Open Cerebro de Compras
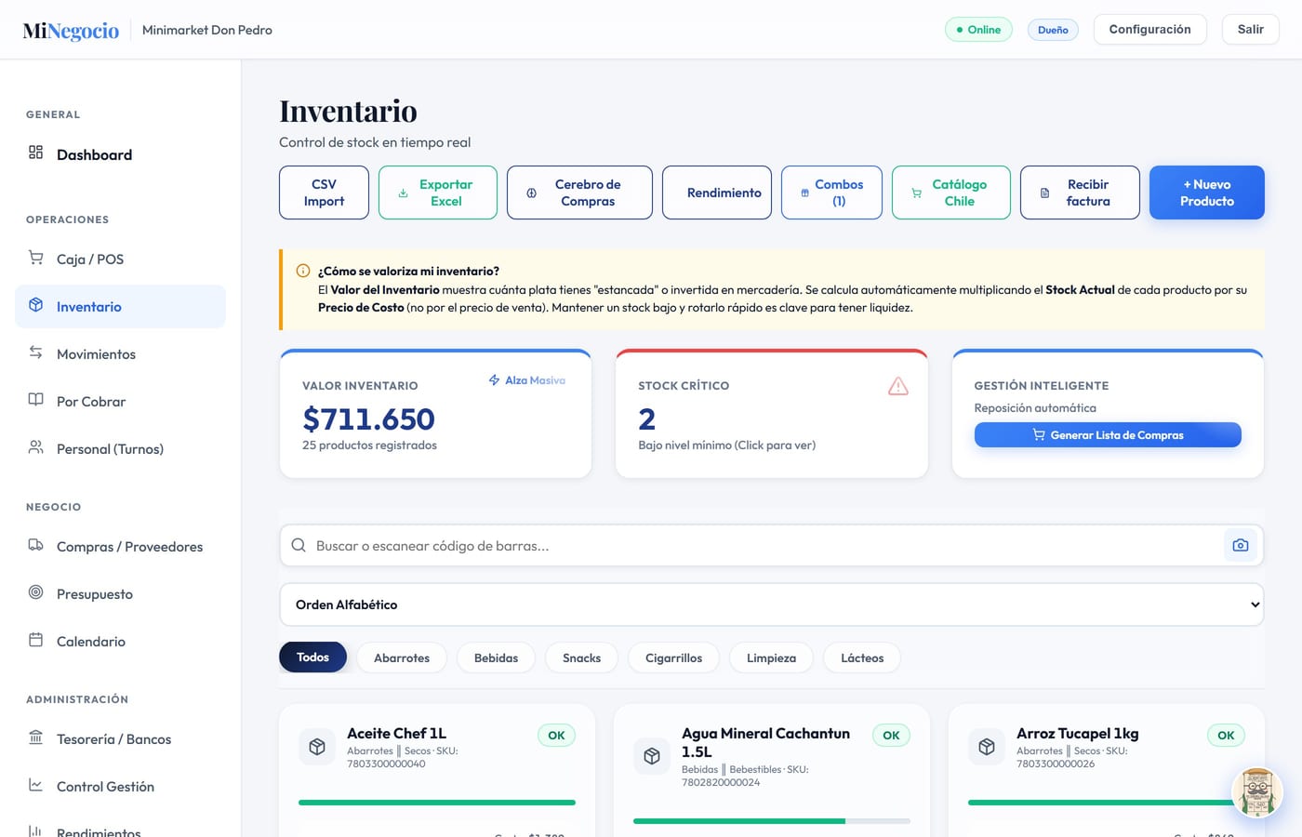This screenshot has height=837, width=1302. pos(579,193)
